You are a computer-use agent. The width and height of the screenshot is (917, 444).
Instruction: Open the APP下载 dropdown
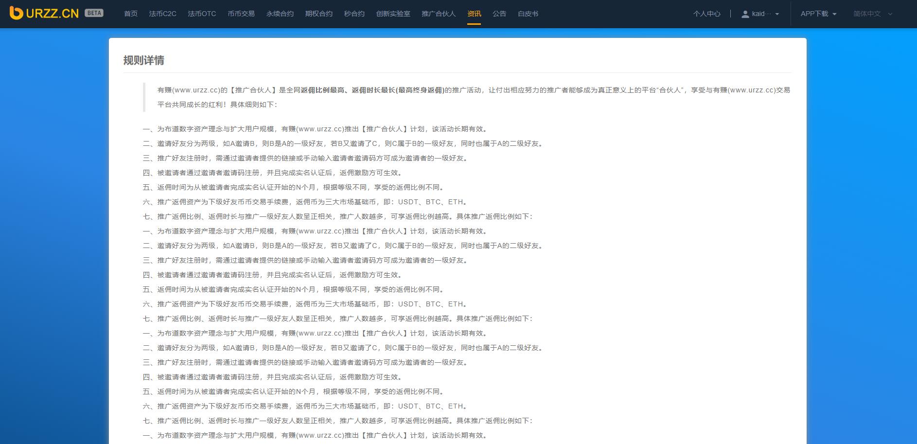tap(818, 14)
